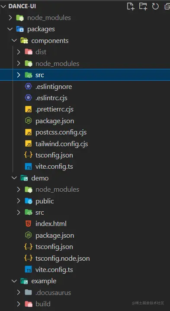
Task: Collapse the example folder chevron
Action: (x=14, y=281)
